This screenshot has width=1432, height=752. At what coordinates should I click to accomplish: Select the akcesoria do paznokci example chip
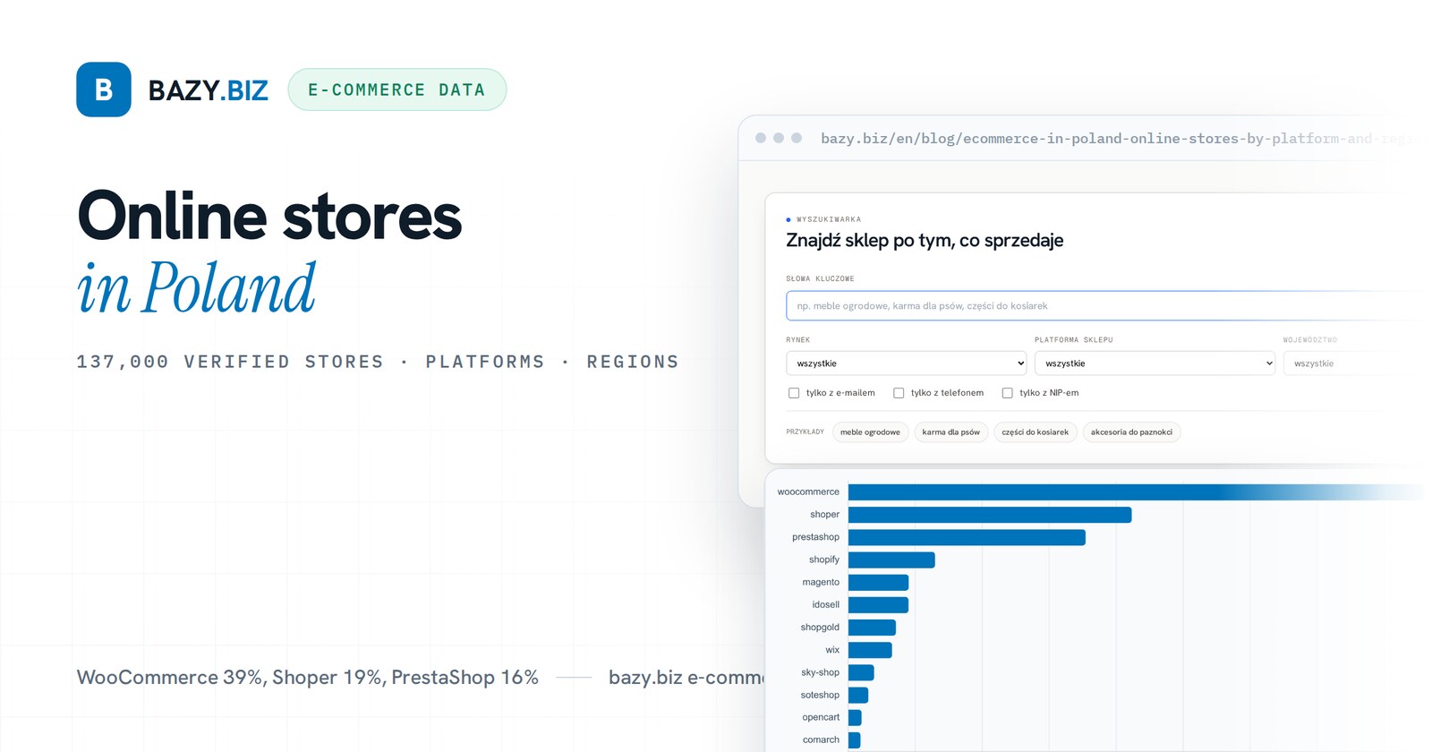(x=1131, y=432)
